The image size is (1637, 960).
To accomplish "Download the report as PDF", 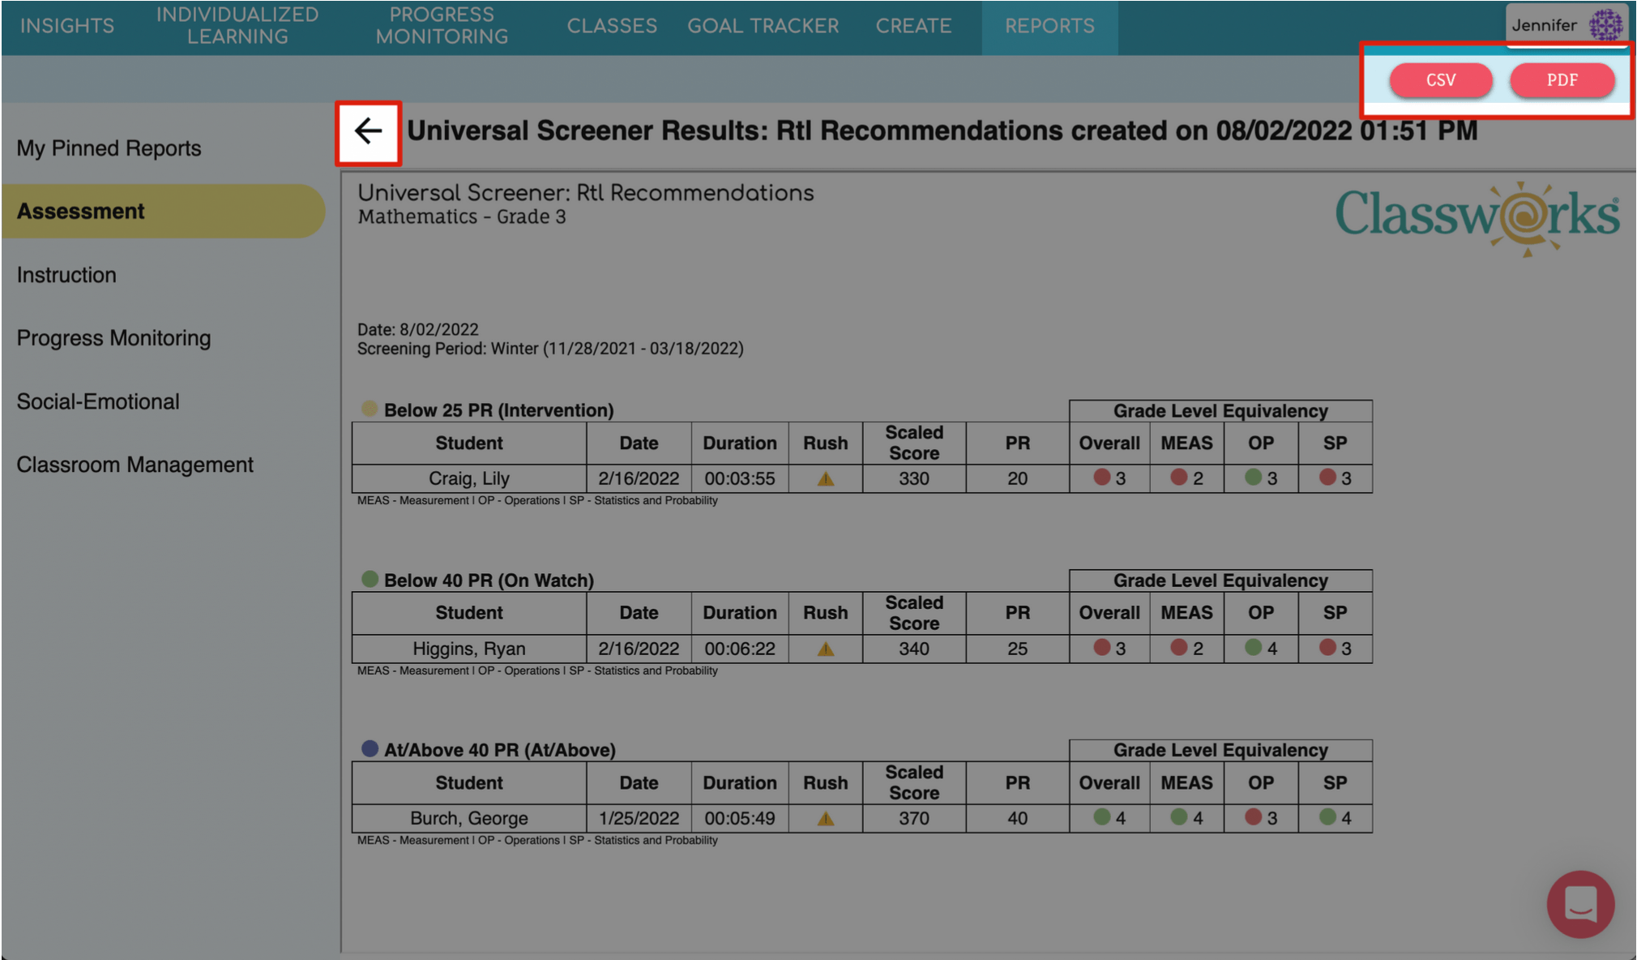I will click(x=1562, y=80).
